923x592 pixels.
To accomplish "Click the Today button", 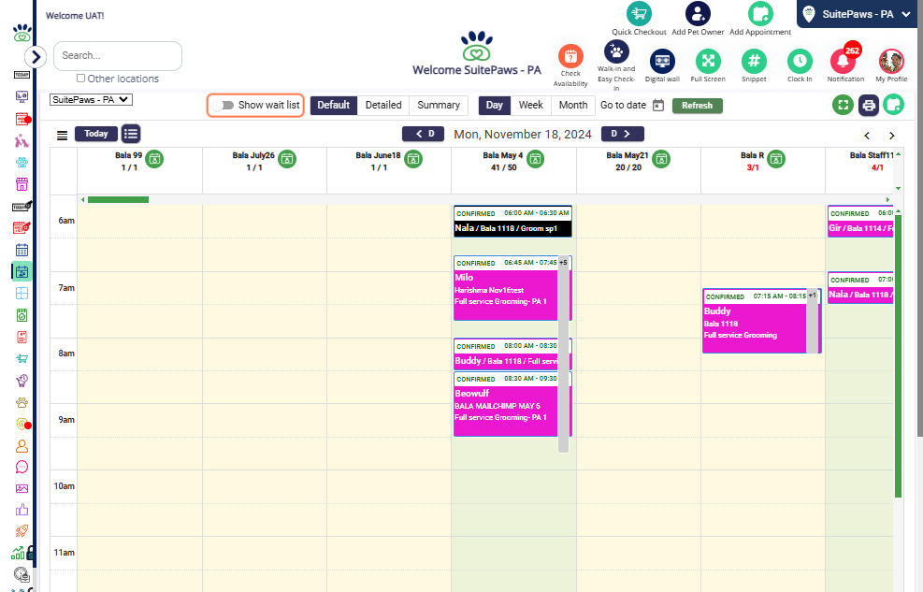I will click(96, 134).
